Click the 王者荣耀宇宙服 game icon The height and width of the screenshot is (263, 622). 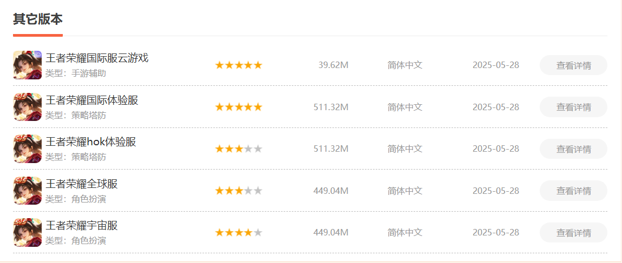[x=27, y=232]
